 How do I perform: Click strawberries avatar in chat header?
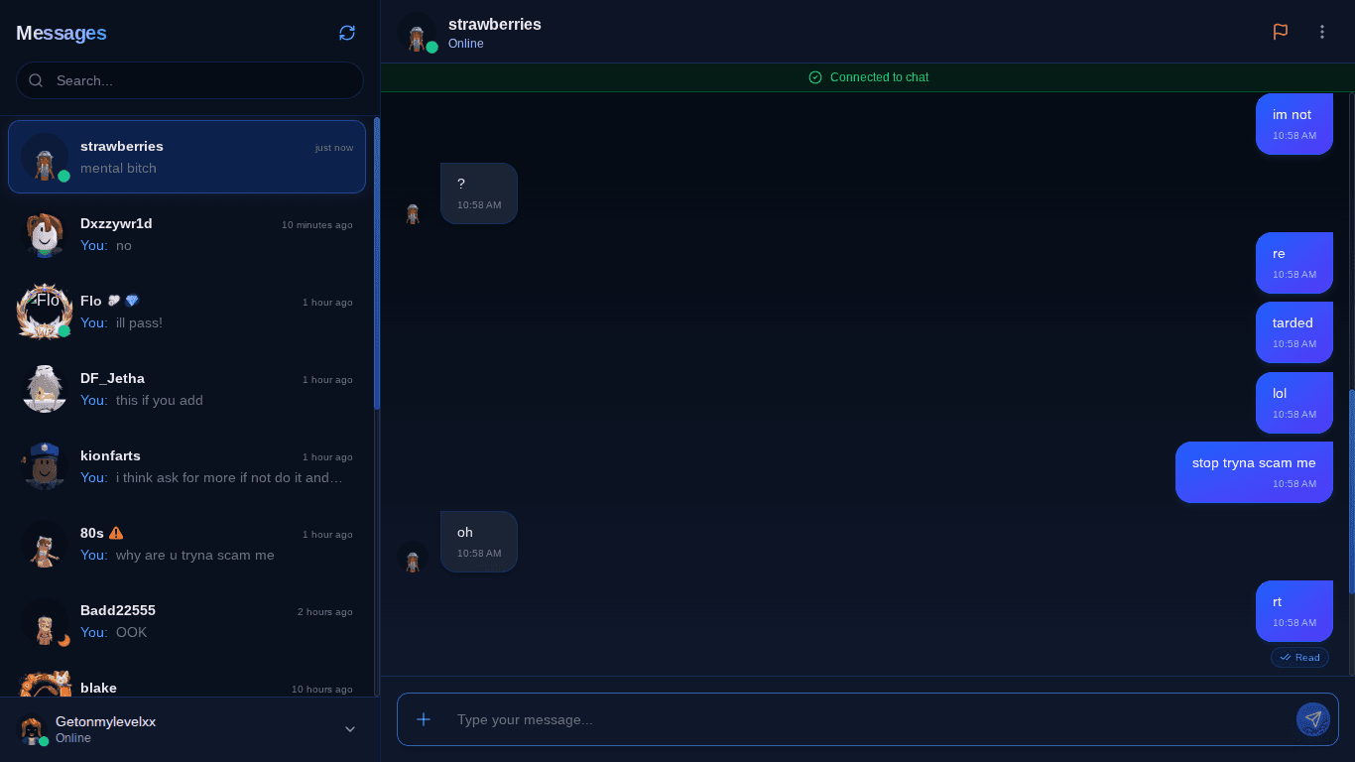tap(418, 33)
